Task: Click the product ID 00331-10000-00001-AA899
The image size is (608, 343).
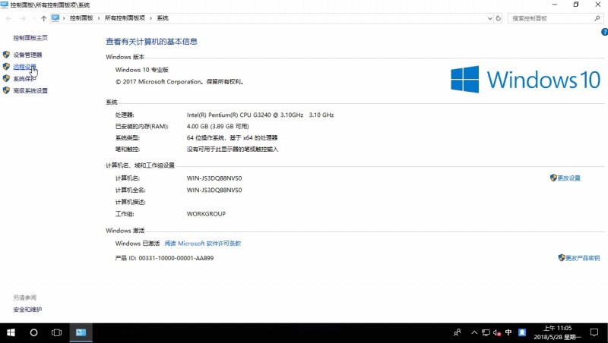Action: 176,258
